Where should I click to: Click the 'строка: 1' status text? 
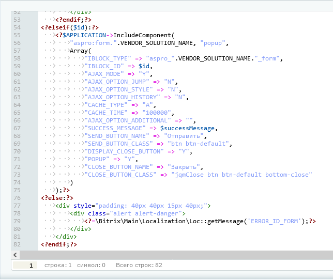click(58, 265)
